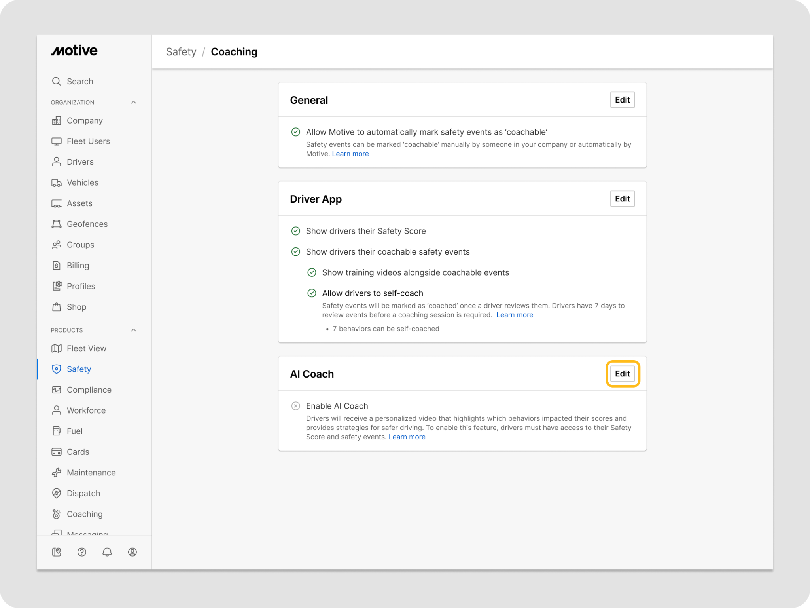Click the Drivers label in sidebar
Screen dimensions: 810x608
pos(80,162)
